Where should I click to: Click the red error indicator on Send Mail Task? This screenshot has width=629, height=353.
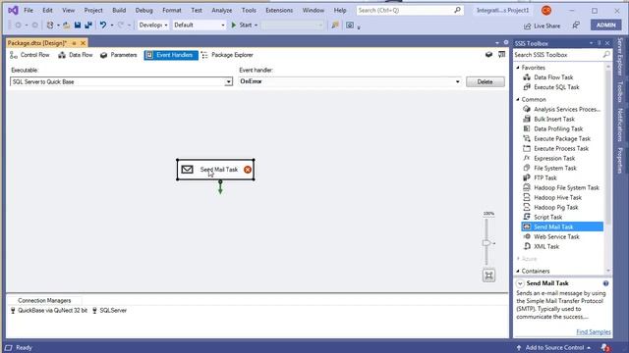pyautogui.click(x=248, y=170)
